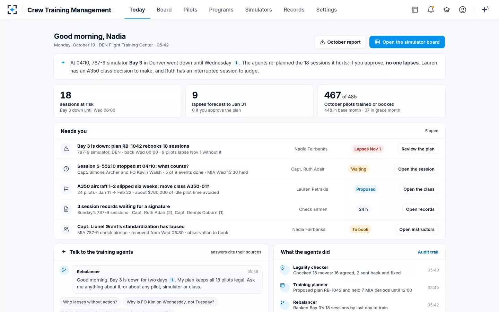
Task: Click the document icon for session records
Action: 66,209
